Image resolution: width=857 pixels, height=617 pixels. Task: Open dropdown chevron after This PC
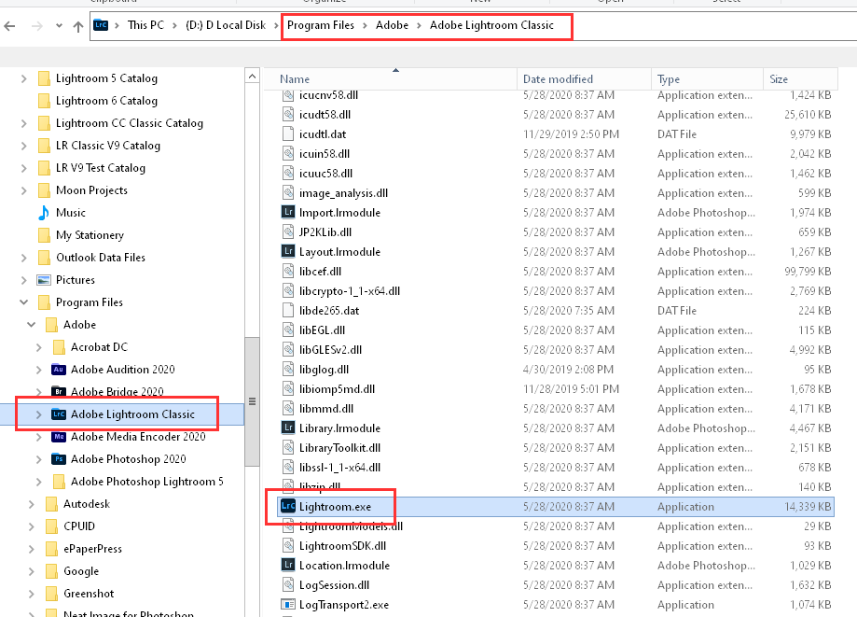(174, 26)
